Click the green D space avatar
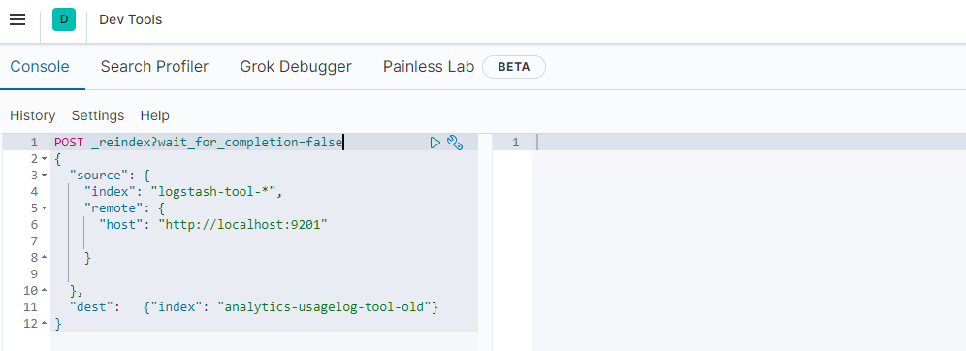The height and width of the screenshot is (351, 966). click(64, 19)
